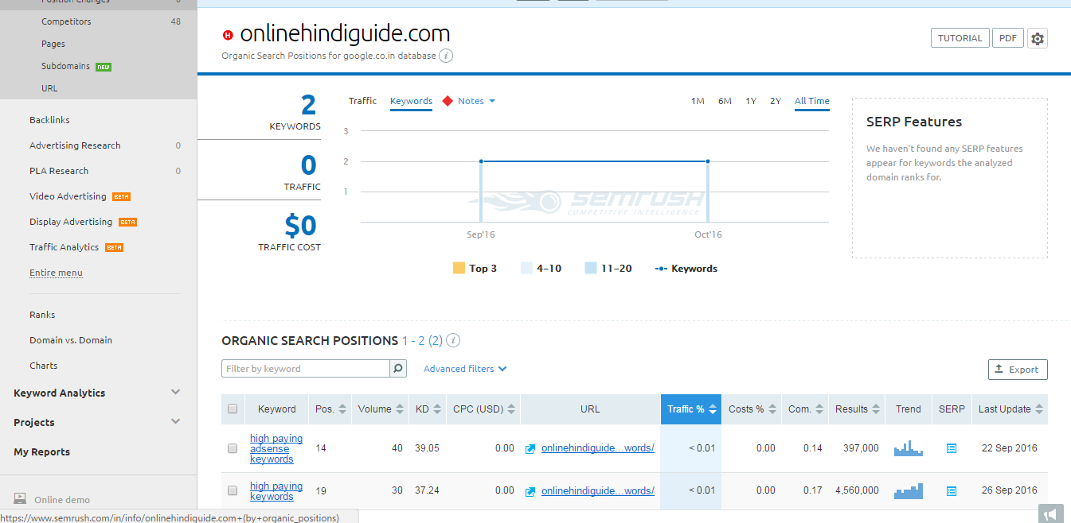Open high paying keywords link
This screenshot has width=1071, height=523.
click(276, 491)
